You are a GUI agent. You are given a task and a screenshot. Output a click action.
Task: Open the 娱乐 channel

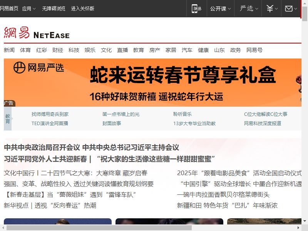[90, 50]
